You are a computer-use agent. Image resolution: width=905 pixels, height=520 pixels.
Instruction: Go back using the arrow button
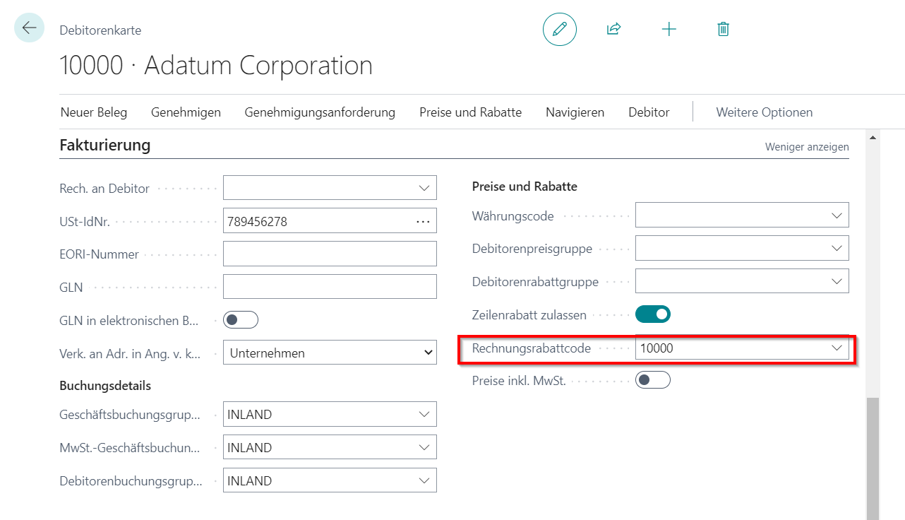point(29,28)
